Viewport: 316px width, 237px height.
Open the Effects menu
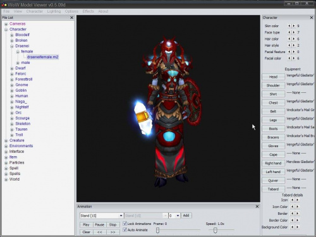pyautogui.click(x=88, y=11)
